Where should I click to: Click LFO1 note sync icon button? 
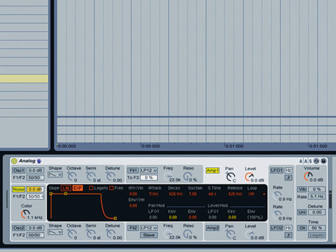tap(288, 178)
